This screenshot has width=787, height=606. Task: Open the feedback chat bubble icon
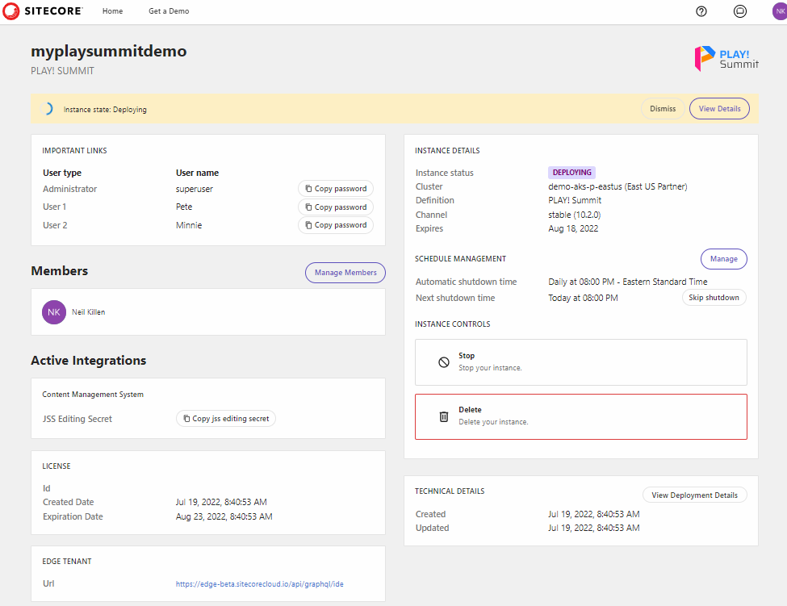point(739,11)
